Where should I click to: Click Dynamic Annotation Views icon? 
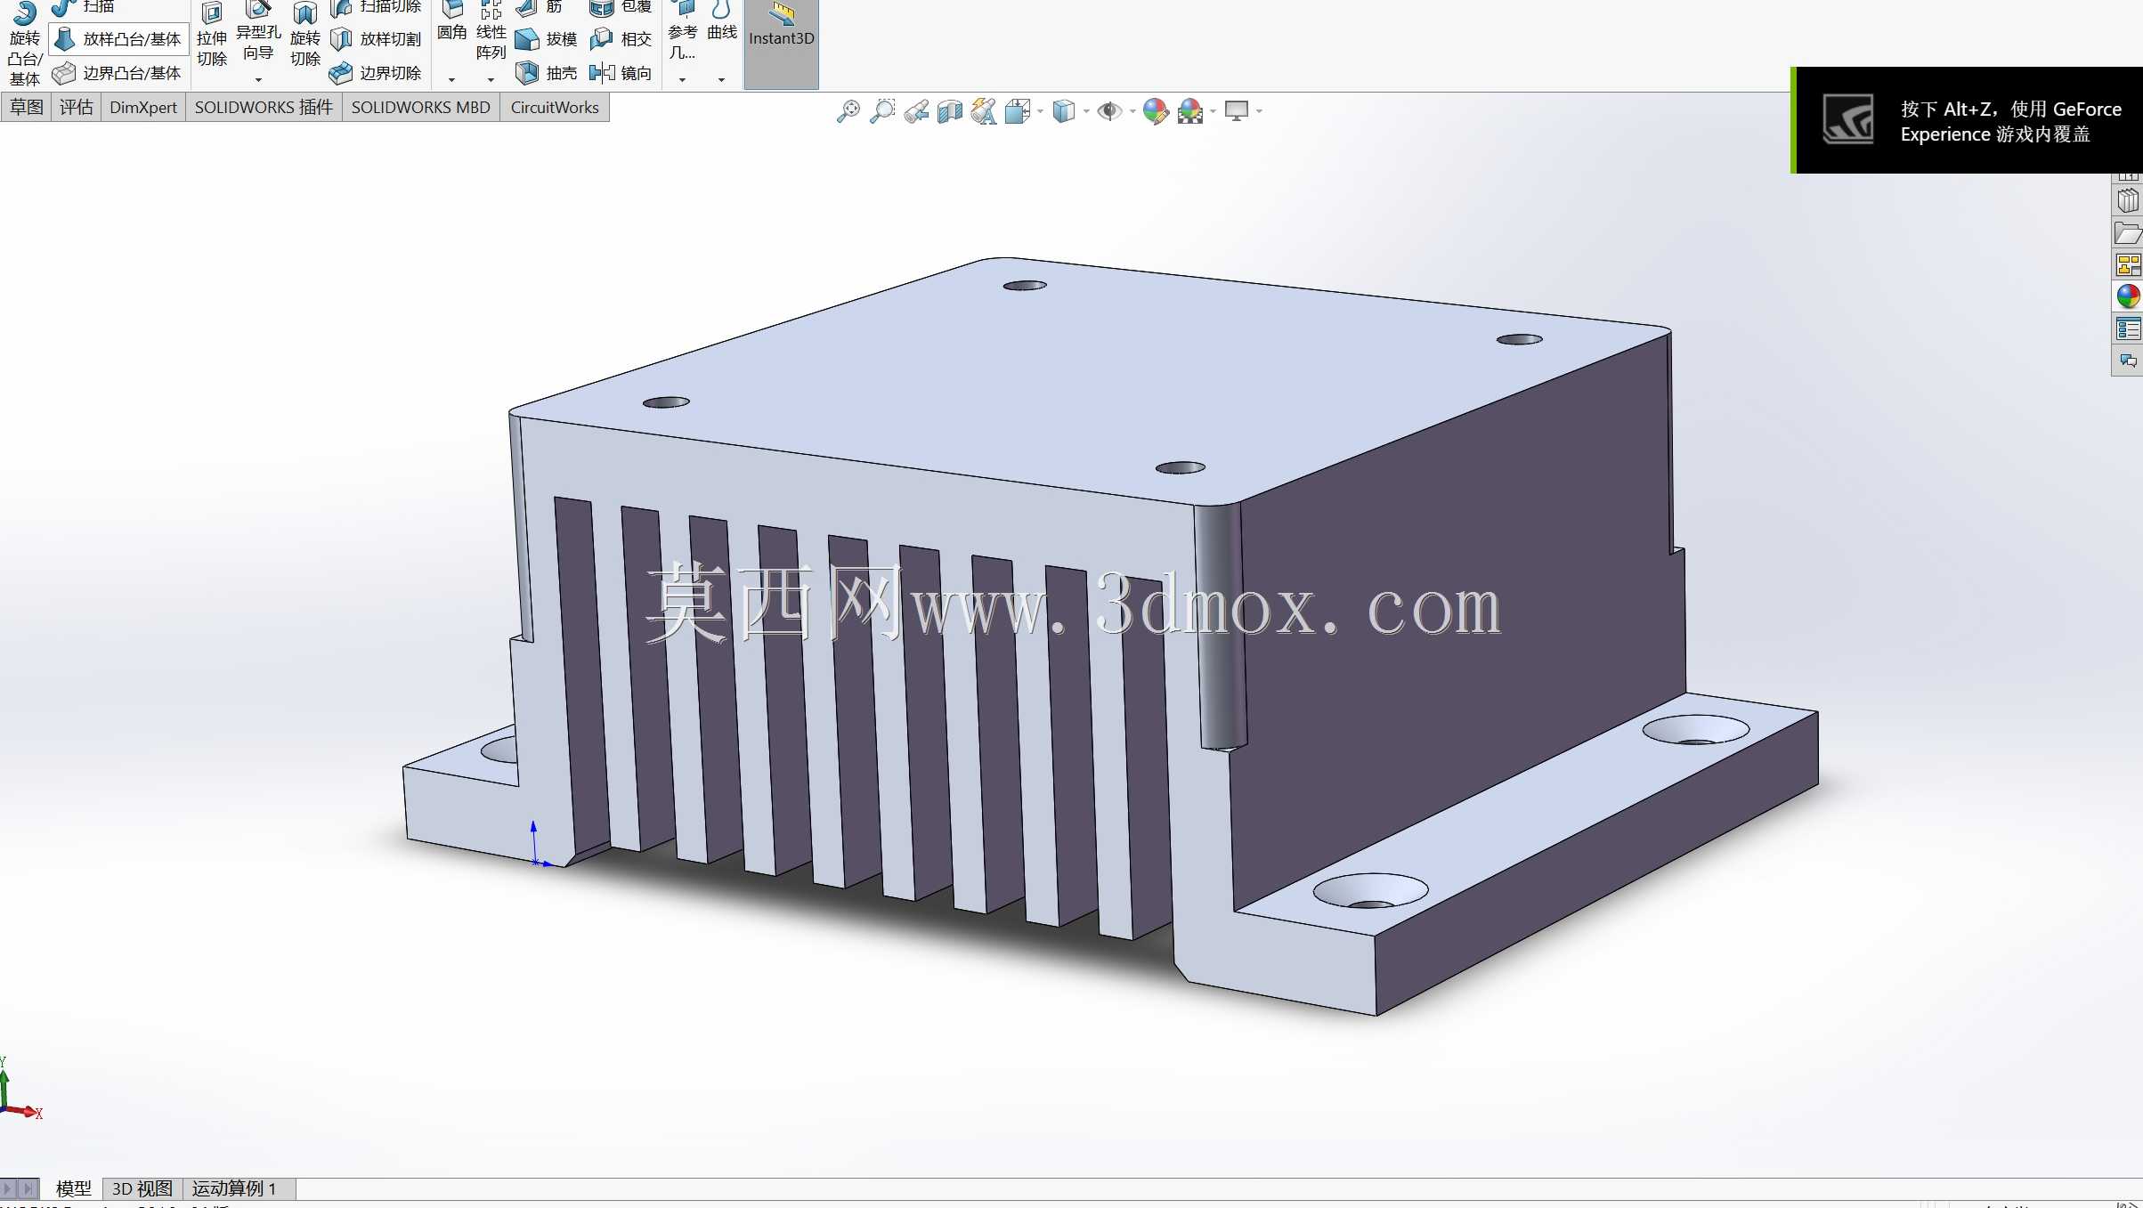tap(984, 111)
